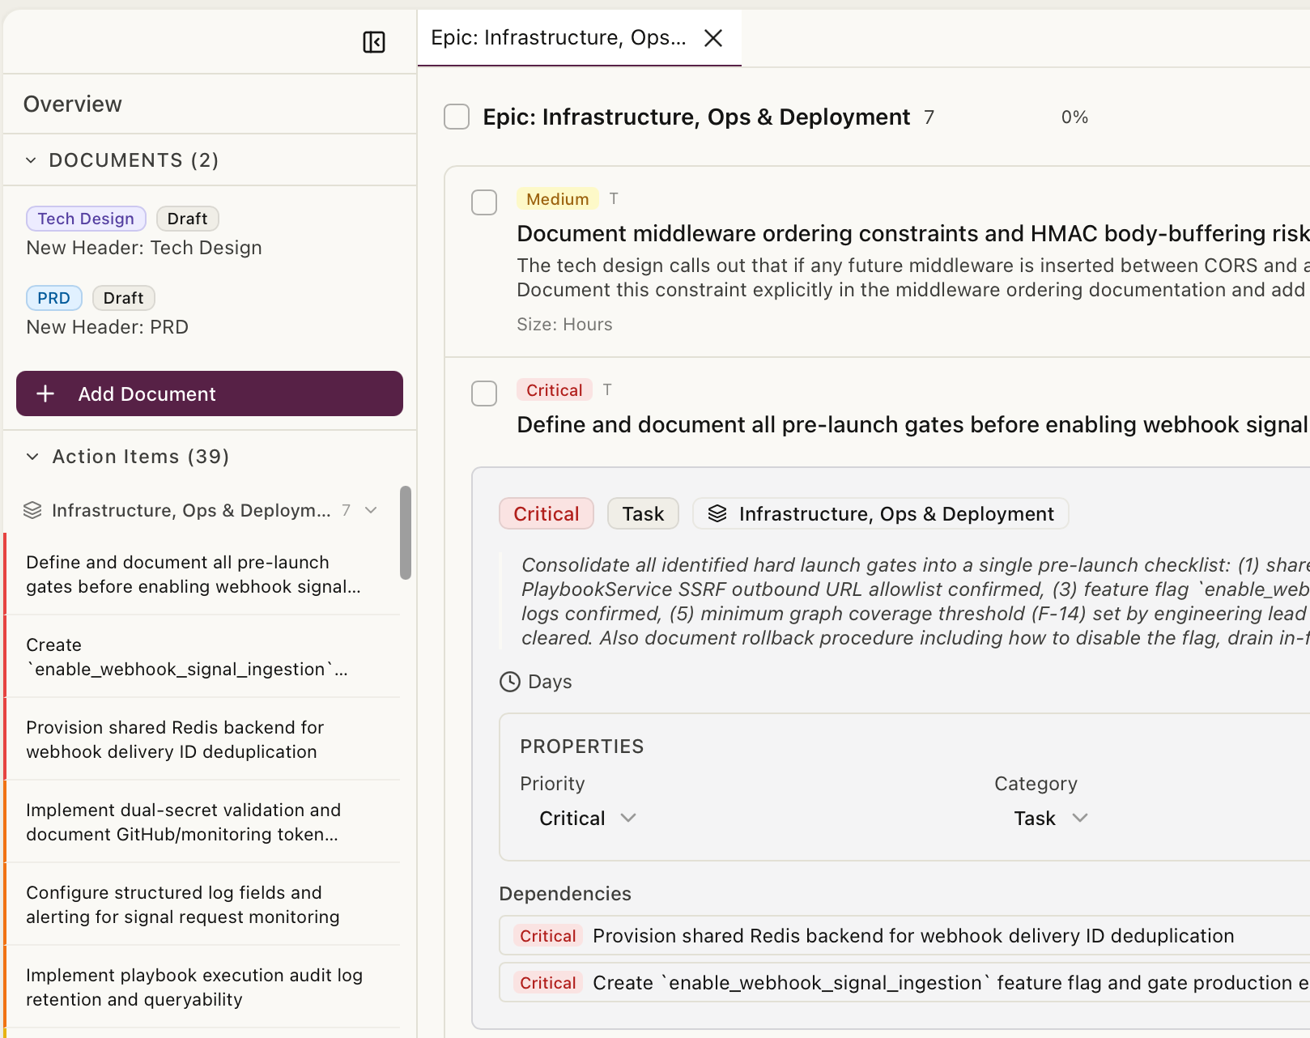Click the layers icon beside Infrastructure sidebar group
Image resolution: width=1310 pixels, height=1038 pixels.
[x=32, y=510]
